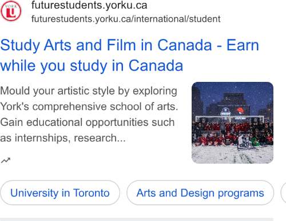
Task: Click the "Gain educational opportunities such" text line
Action: point(88,123)
